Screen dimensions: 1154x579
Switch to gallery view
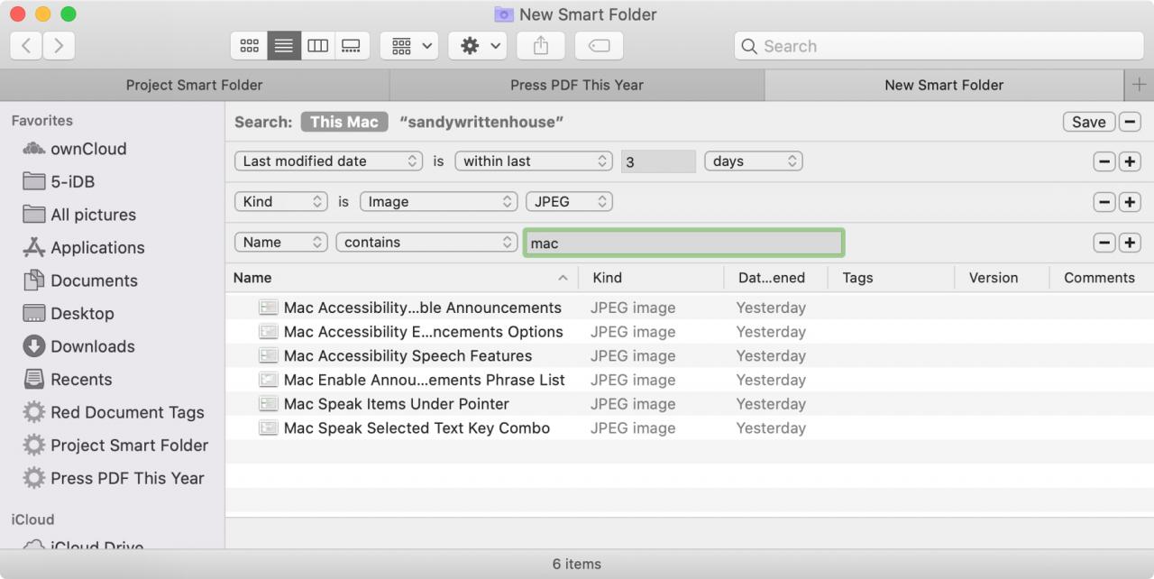352,46
